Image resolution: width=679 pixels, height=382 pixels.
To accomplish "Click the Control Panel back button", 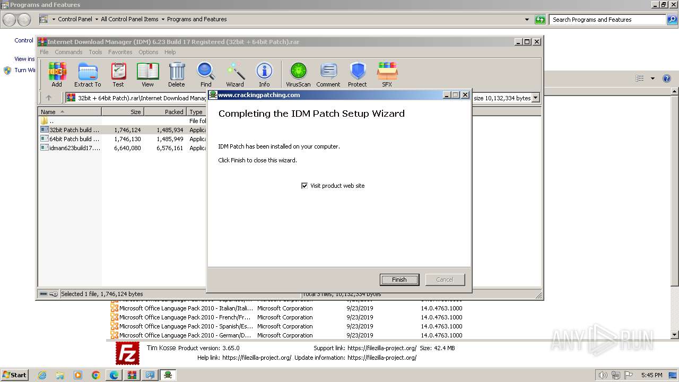I will 10,20.
